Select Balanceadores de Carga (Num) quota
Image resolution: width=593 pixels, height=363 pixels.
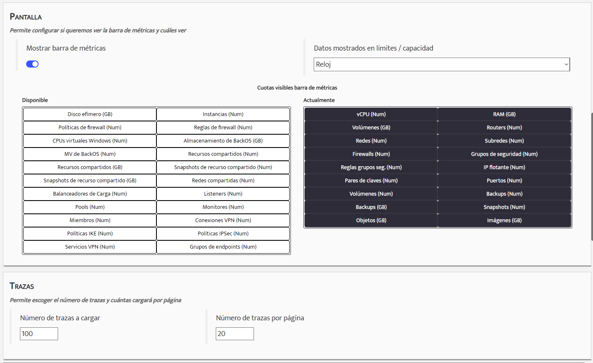pyautogui.click(x=90, y=194)
